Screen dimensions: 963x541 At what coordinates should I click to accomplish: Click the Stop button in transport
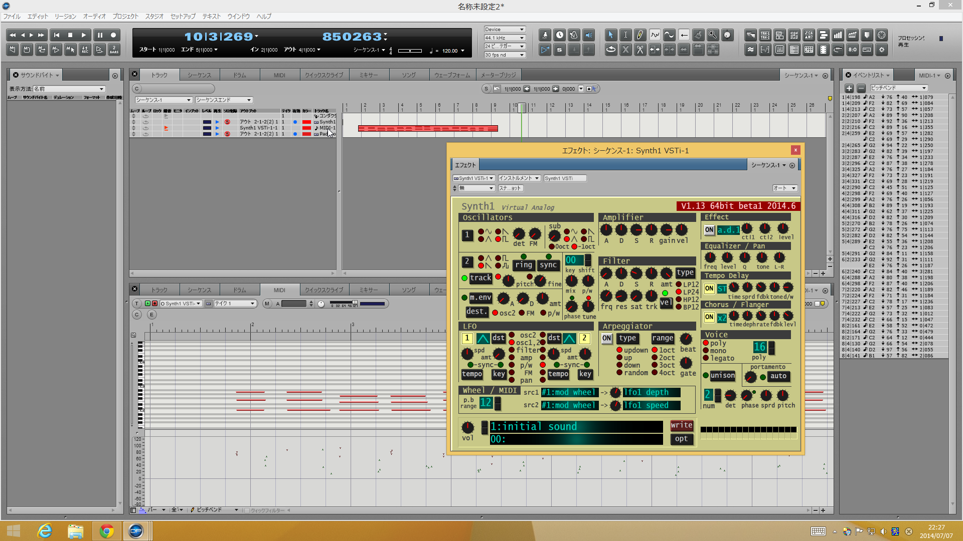point(70,35)
